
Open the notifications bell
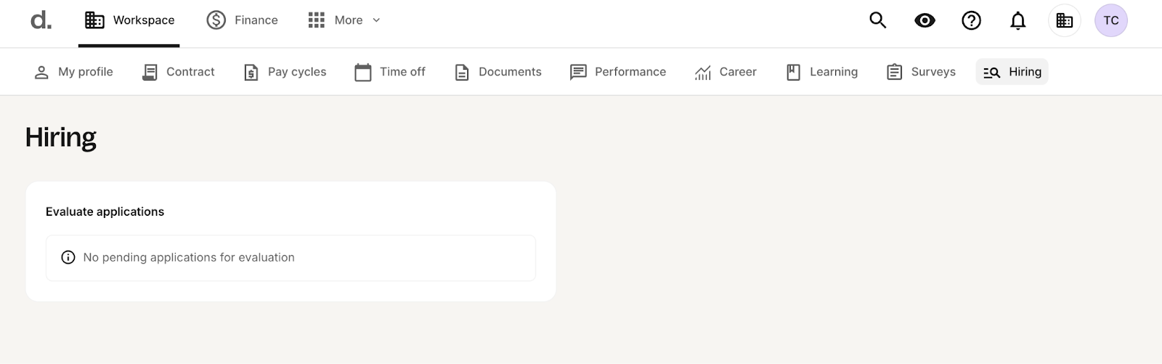pos(1018,20)
